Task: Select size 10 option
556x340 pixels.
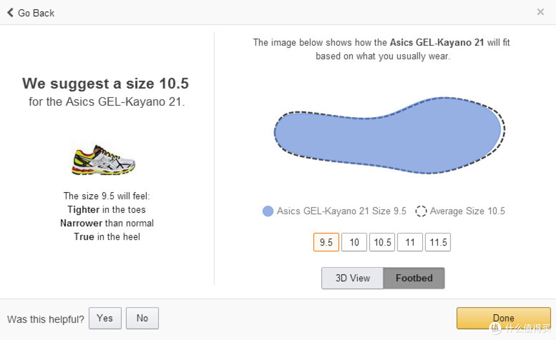Action: click(x=354, y=242)
